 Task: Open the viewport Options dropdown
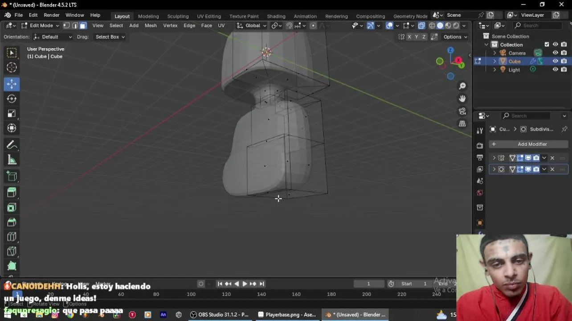point(455,37)
